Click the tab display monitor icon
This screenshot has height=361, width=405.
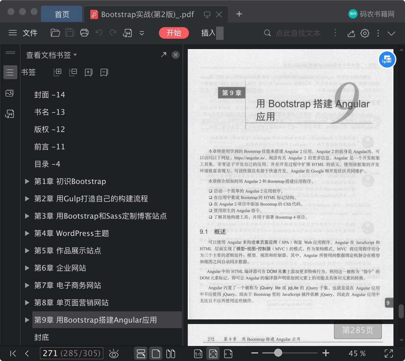(207, 15)
